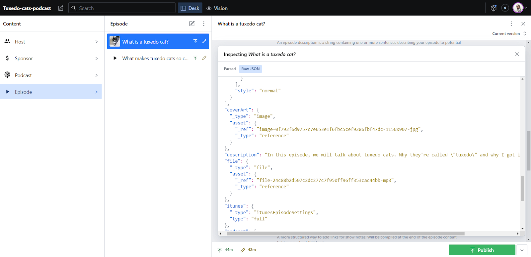Switch to the Vision tool tab

click(217, 8)
